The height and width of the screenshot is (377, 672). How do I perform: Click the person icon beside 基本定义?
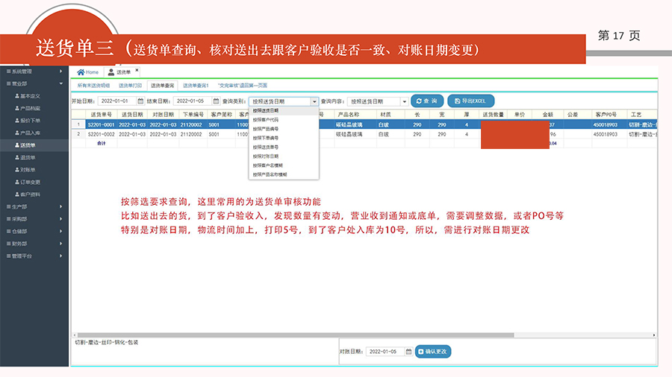(17, 96)
